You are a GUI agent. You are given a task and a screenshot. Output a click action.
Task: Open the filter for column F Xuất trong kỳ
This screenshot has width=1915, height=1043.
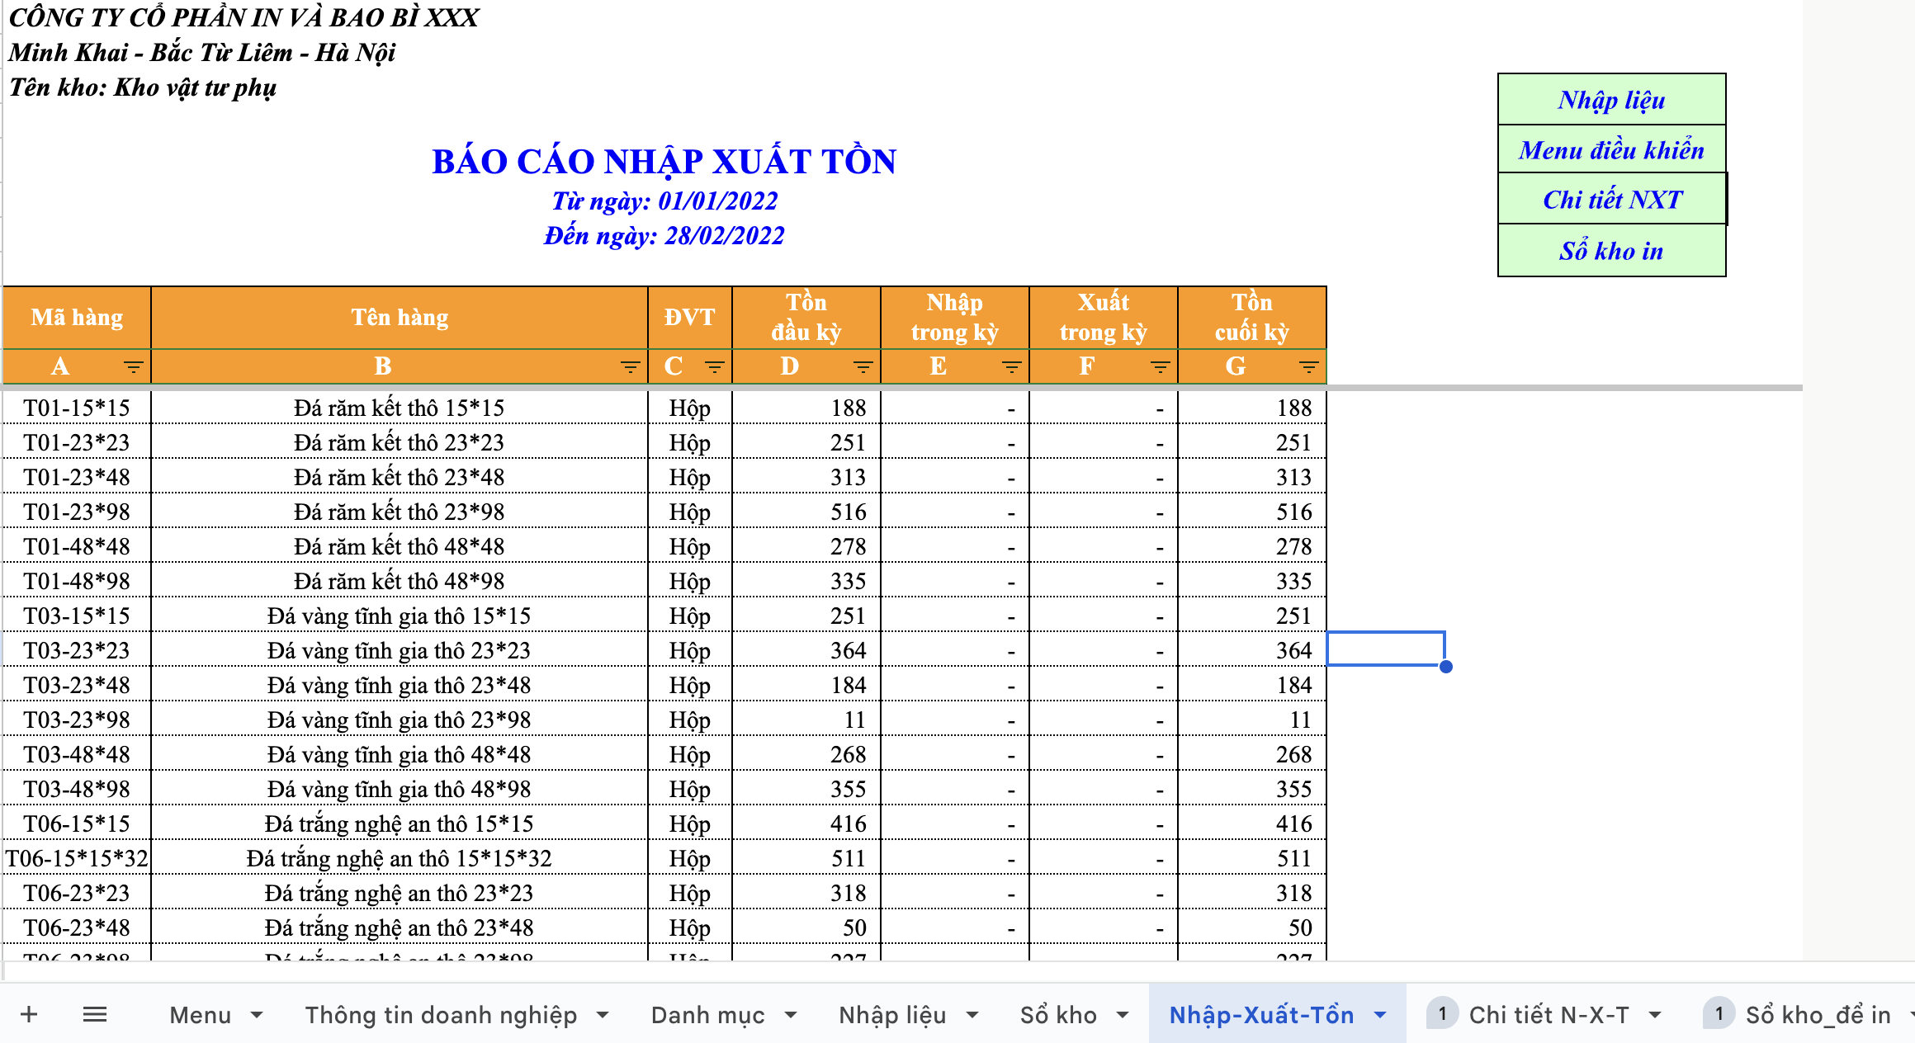pos(1161,366)
